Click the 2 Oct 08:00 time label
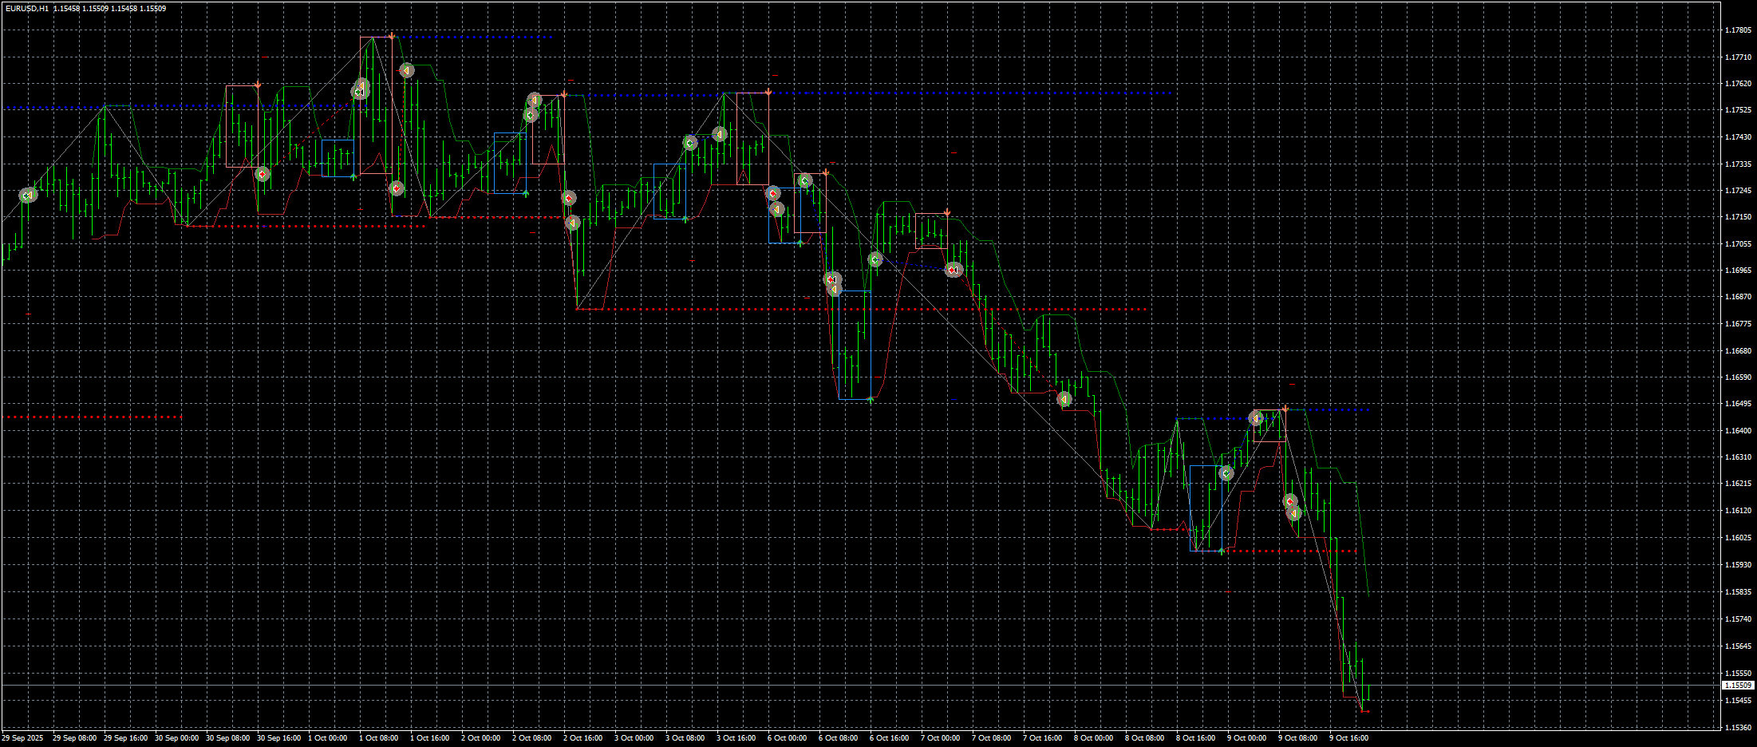This screenshot has width=1757, height=747. pos(531,737)
